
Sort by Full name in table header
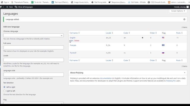point(75,33)
